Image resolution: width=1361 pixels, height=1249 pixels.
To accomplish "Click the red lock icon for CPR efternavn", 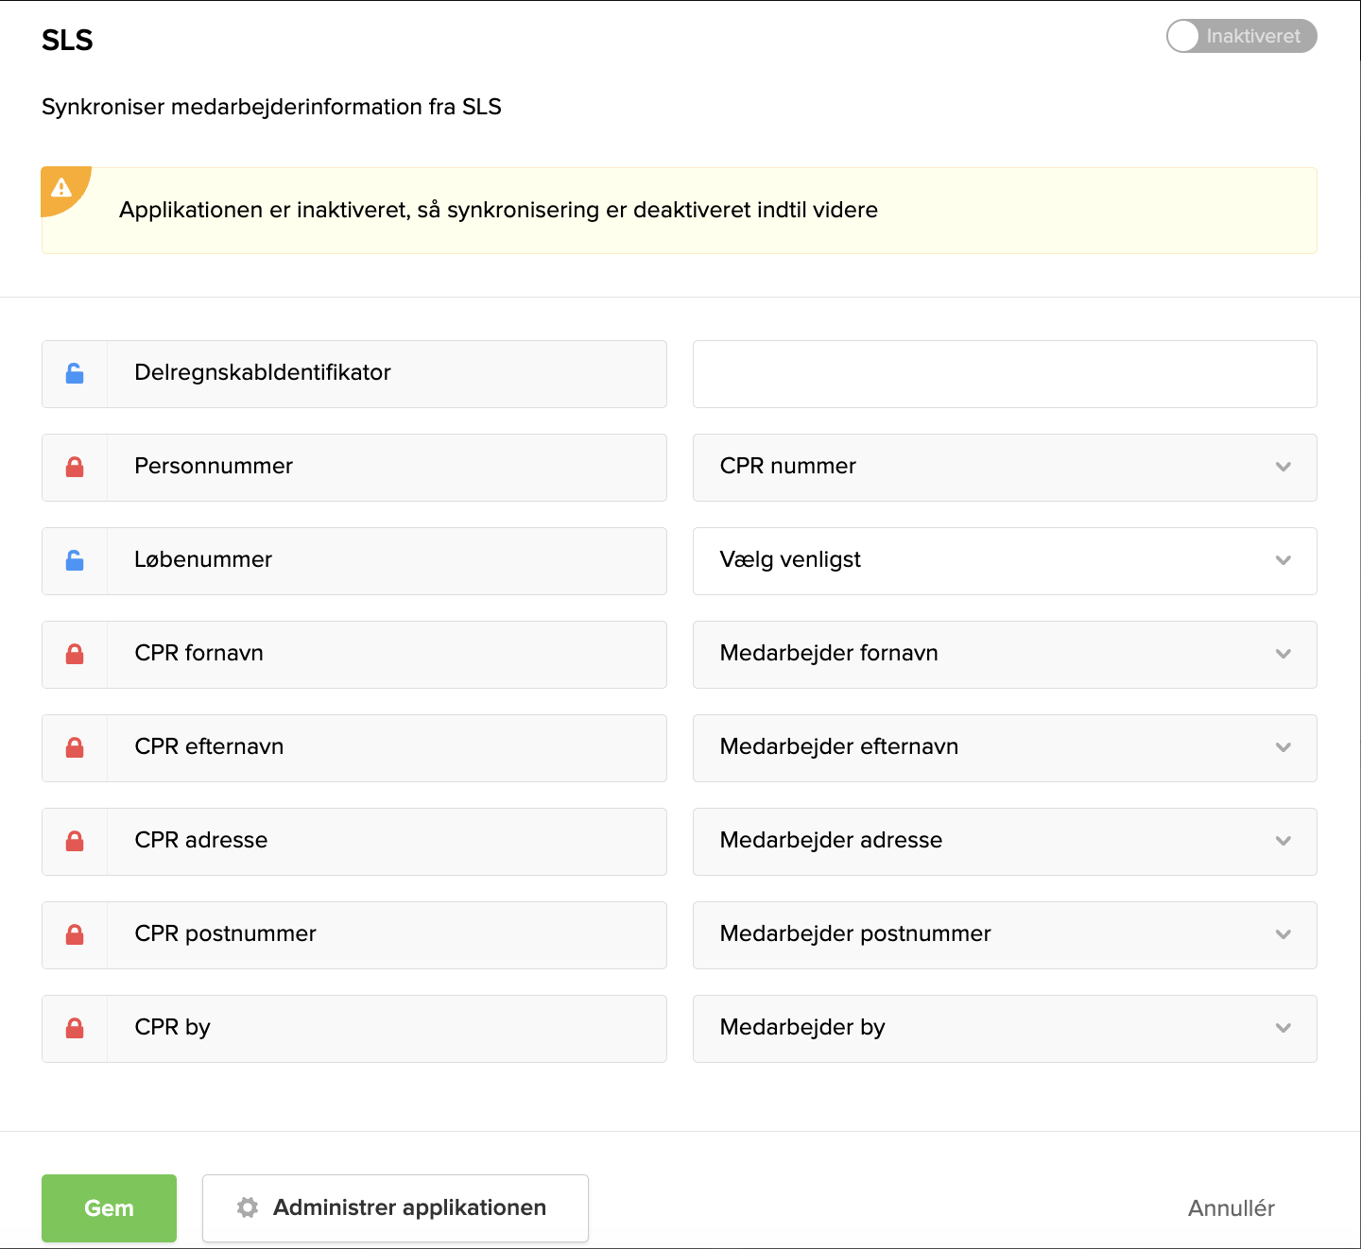I will (75, 747).
